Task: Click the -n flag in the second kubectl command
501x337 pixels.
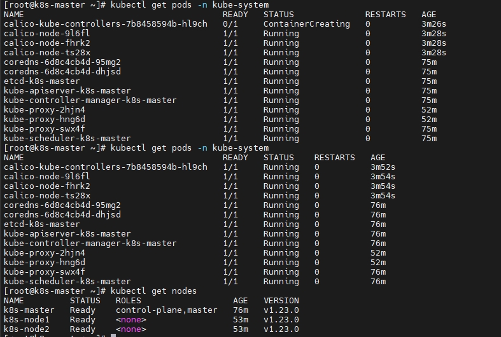Action: click(x=202, y=148)
